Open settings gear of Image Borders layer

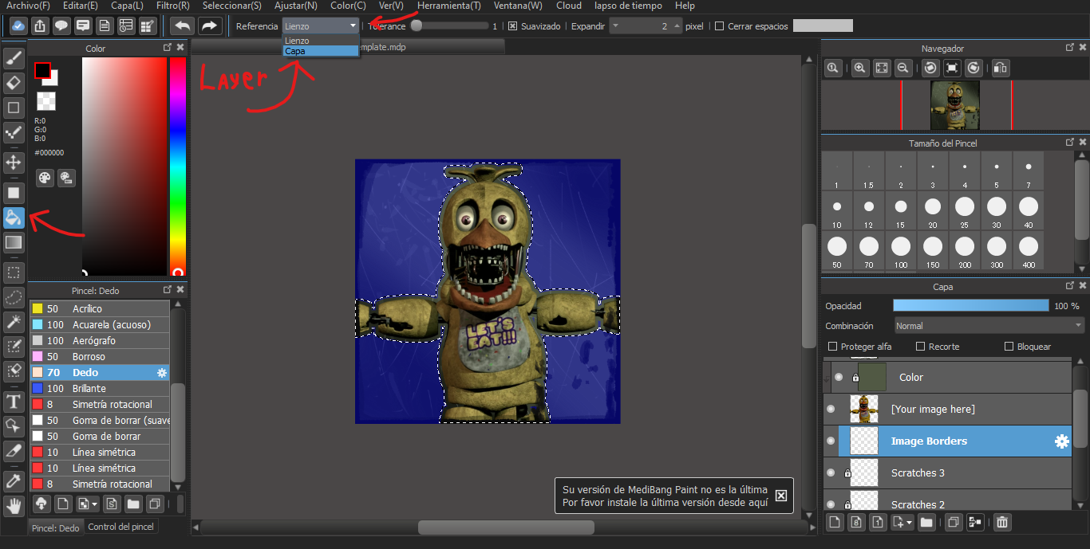coord(1061,441)
